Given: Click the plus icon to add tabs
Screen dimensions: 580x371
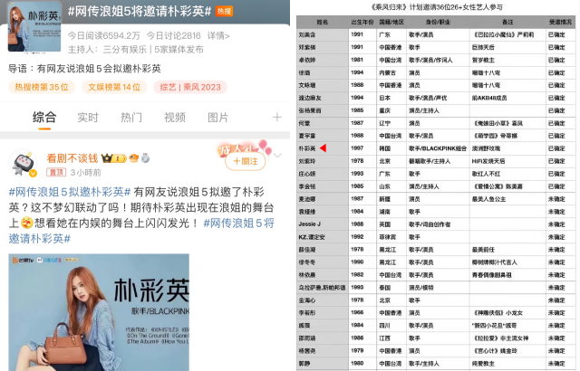Looking at the screenshot, I should [277, 118].
